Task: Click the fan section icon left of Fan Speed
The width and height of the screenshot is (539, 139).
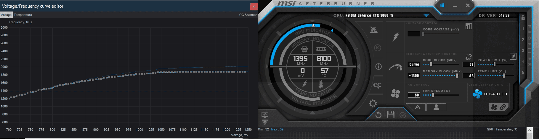Action: click(395, 94)
